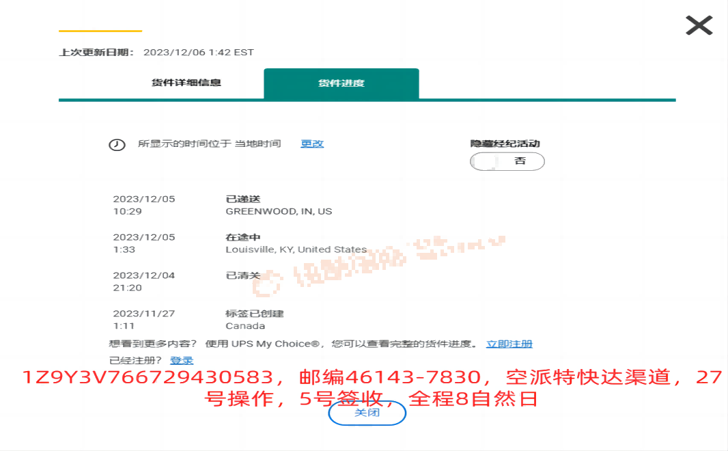Click the 更改 time zone link
Screen dimensions: 728x451
point(312,144)
